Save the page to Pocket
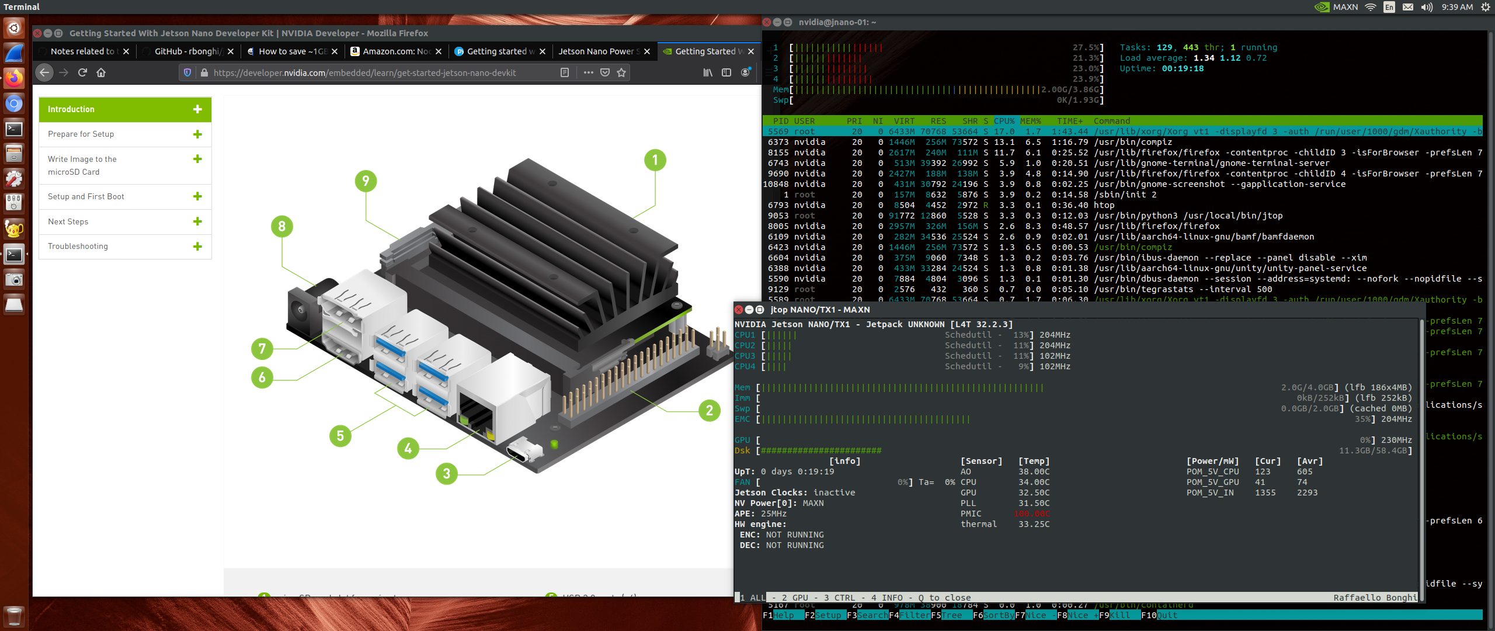1495x631 pixels. [605, 72]
